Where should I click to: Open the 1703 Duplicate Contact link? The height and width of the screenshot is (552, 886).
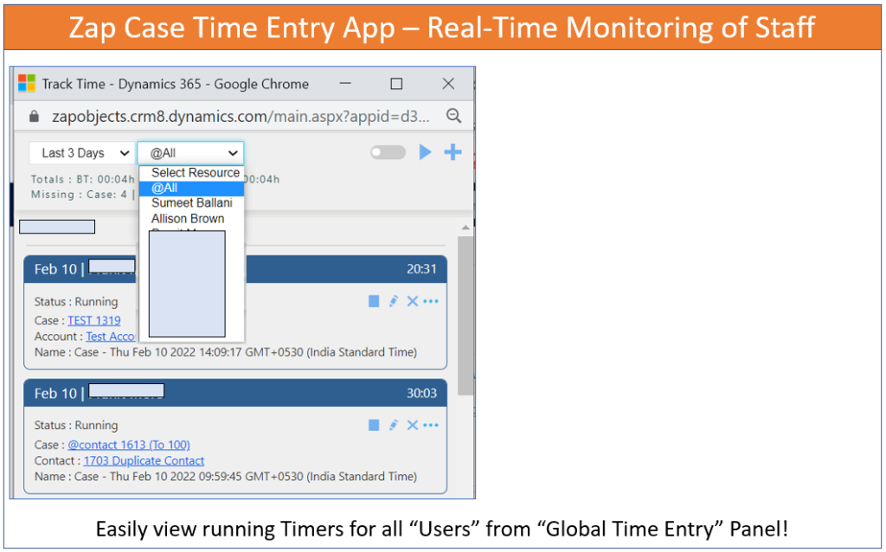click(x=144, y=460)
